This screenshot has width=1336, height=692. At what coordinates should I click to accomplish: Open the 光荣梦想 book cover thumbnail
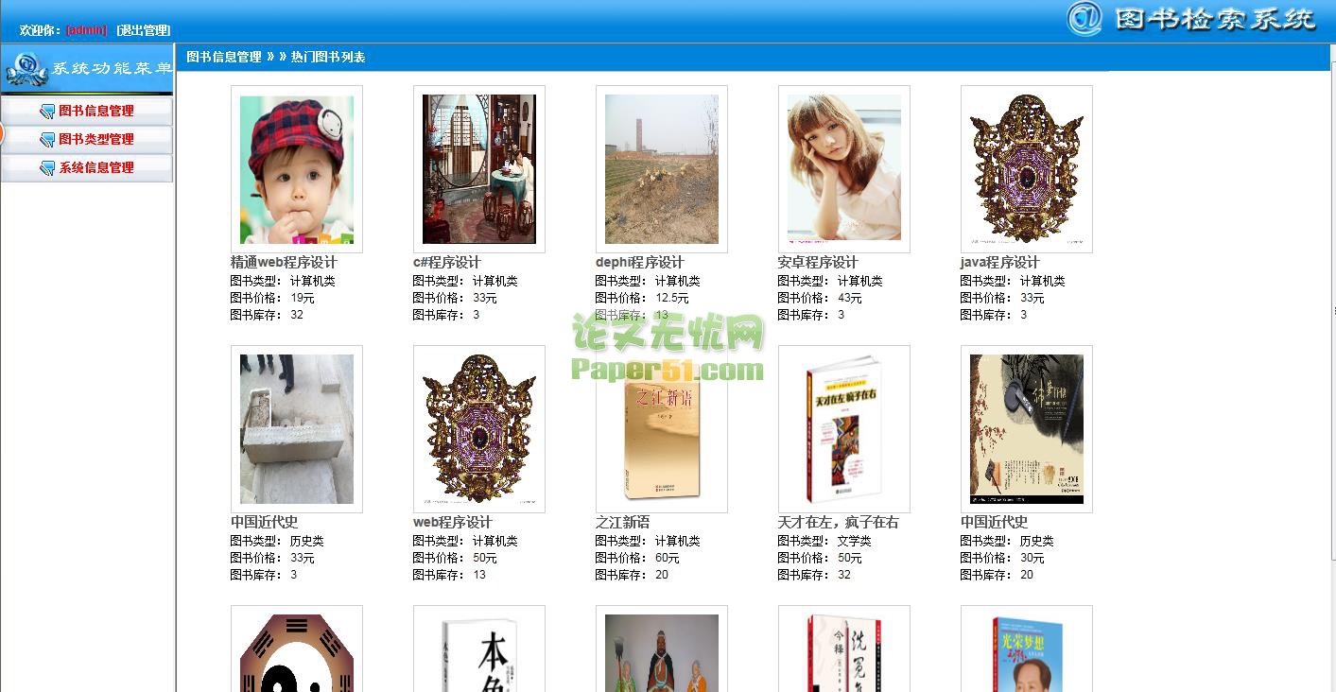point(1027,649)
